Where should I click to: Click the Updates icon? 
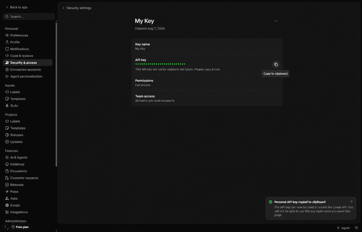click(x=7, y=142)
